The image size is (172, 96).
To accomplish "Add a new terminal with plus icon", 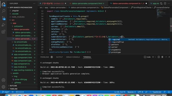I will coord(153,57).
